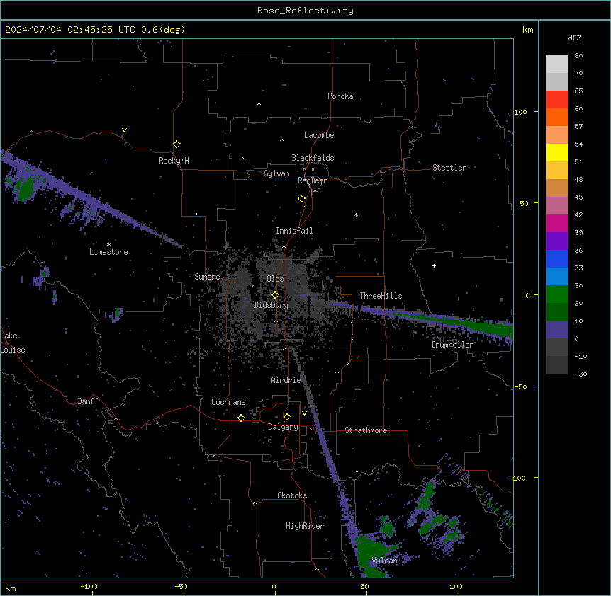The width and height of the screenshot is (611, 596).
Task: Click the 50 tick on the bottom axis
Action: pos(364,586)
